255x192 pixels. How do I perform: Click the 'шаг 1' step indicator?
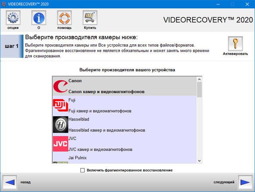pos(12,46)
